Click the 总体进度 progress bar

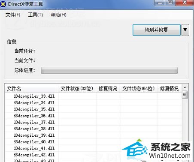pos(109,70)
